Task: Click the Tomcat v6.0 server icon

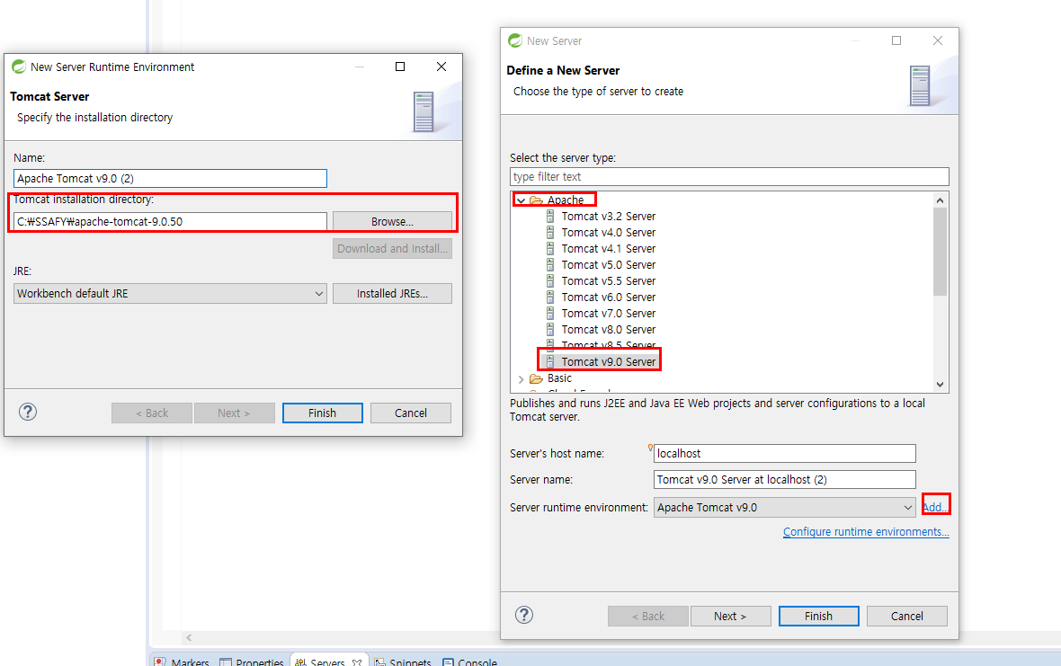Action: [x=550, y=297]
